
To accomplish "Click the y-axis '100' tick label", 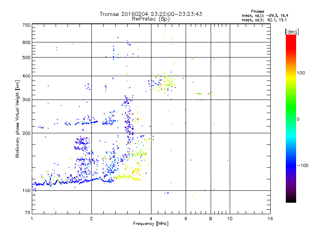I will point(26,190).
